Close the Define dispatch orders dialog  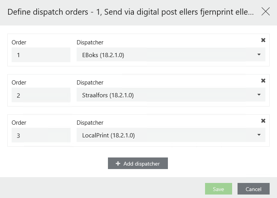266,12
